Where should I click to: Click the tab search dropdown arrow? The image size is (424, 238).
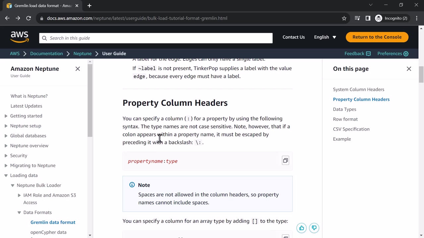[371, 5]
